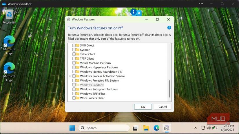This screenshot has height=134, width=239.
Task: Expand the Windows Process Activation Service node
Action: pyautogui.click(x=70, y=76)
